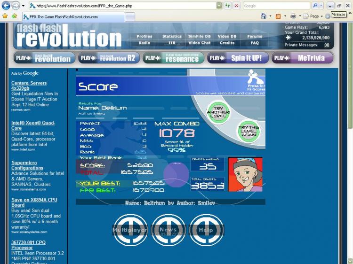Launch the Spin it UP! game
Image resolution: width=353 pixels, height=264 pixels.
(x=238, y=58)
